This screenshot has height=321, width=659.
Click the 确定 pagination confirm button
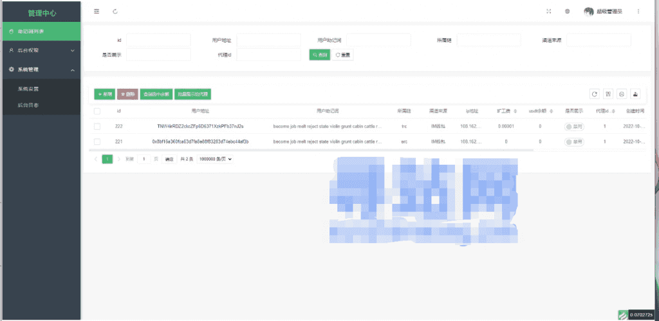pos(169,160)
